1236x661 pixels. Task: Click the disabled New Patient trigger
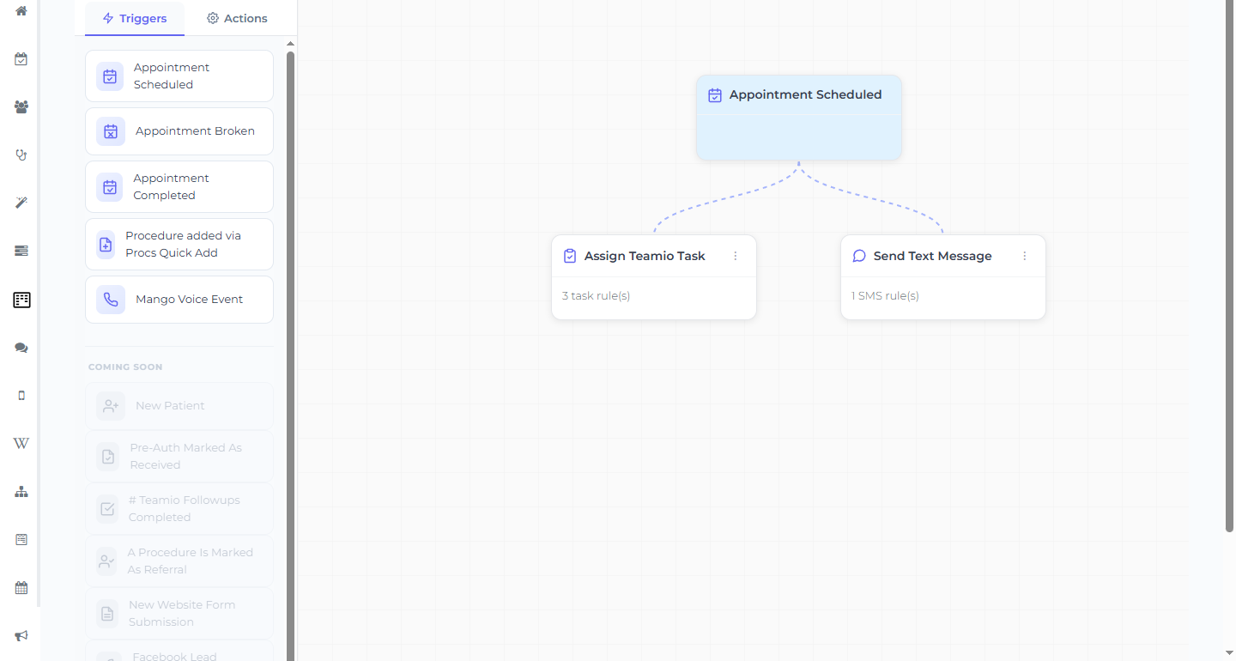(x=179, y=406)
